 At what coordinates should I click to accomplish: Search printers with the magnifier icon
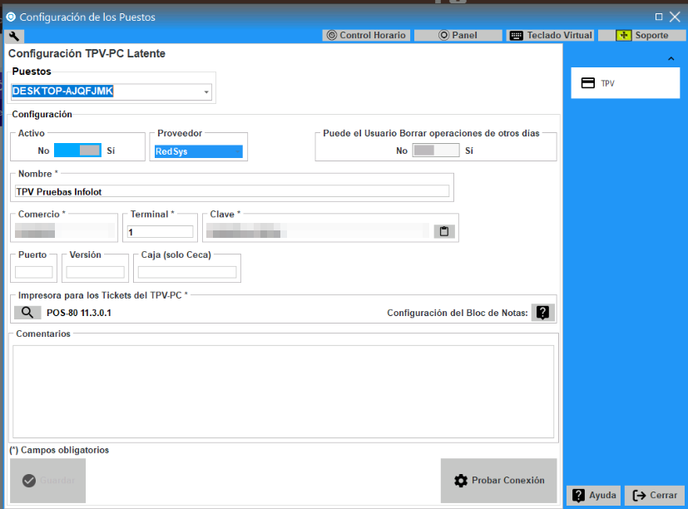click(27, 313)
